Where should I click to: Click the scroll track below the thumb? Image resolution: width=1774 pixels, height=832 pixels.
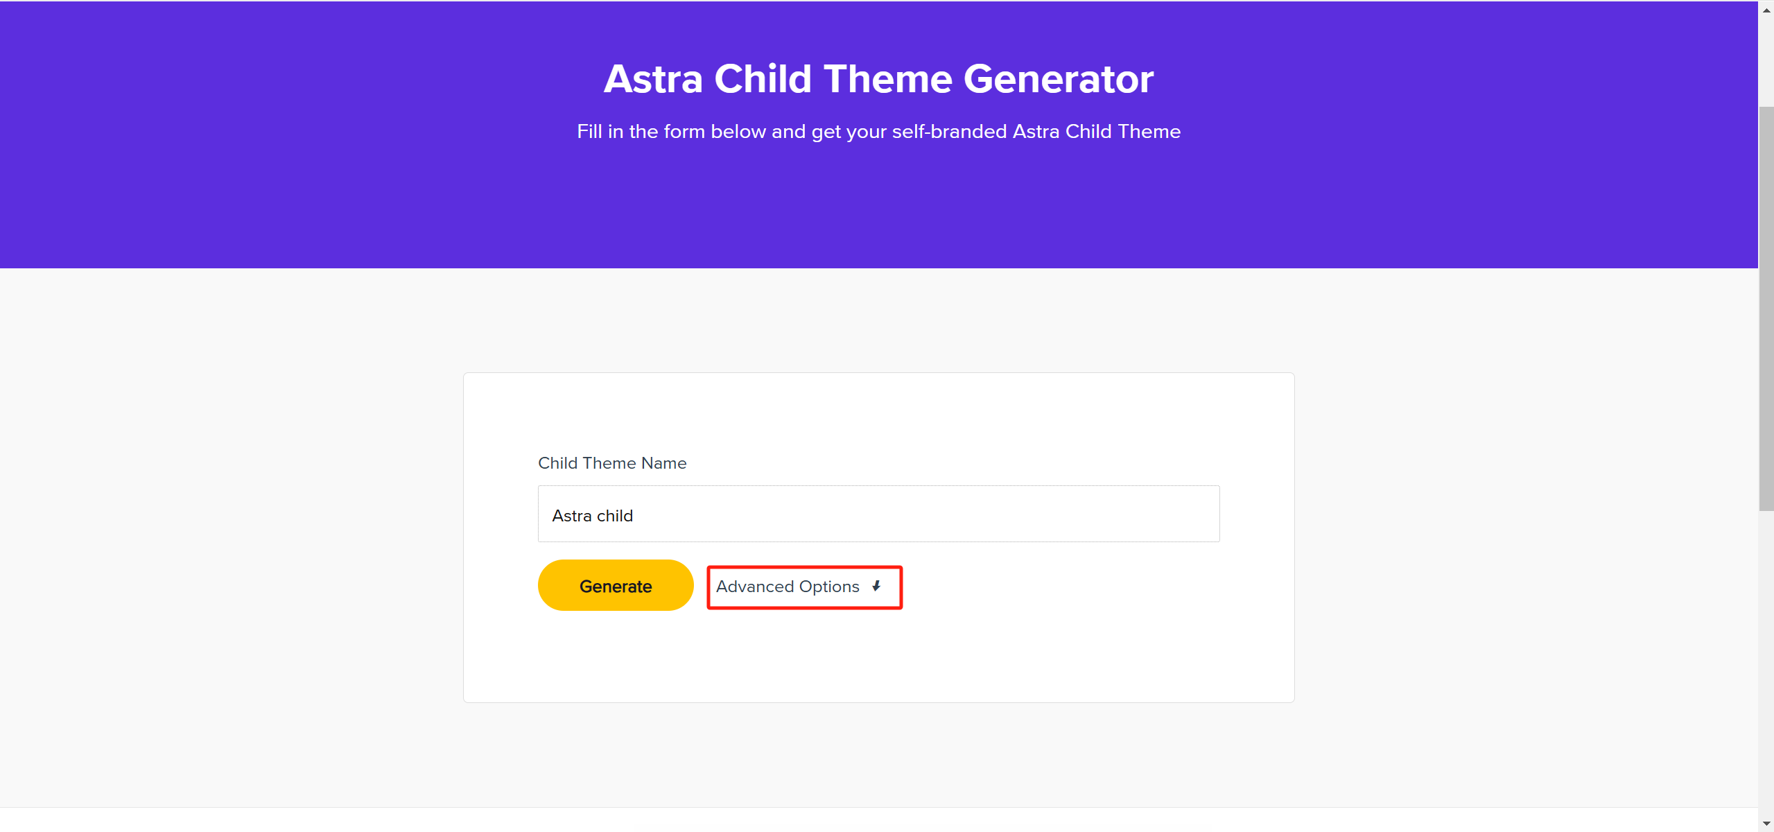pyautogui.click(x=1765, y=659)
